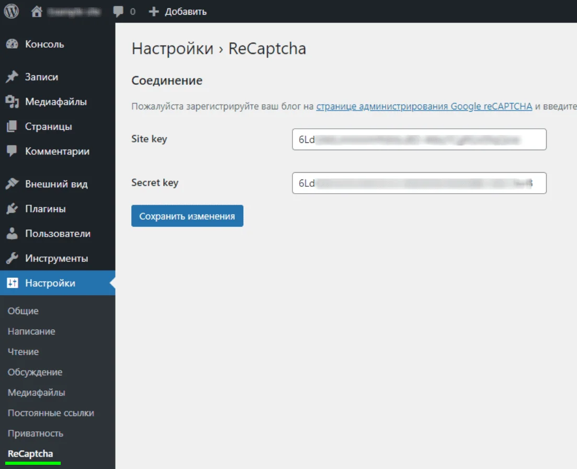
Task: Open the Страницы menu item
Action: point(48,127)
